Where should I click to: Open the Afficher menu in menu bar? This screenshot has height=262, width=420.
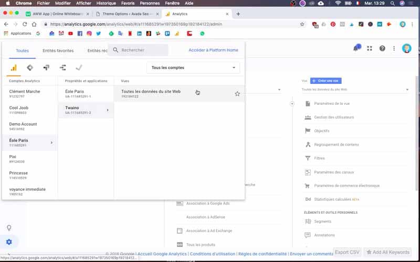tap(83, 3)
